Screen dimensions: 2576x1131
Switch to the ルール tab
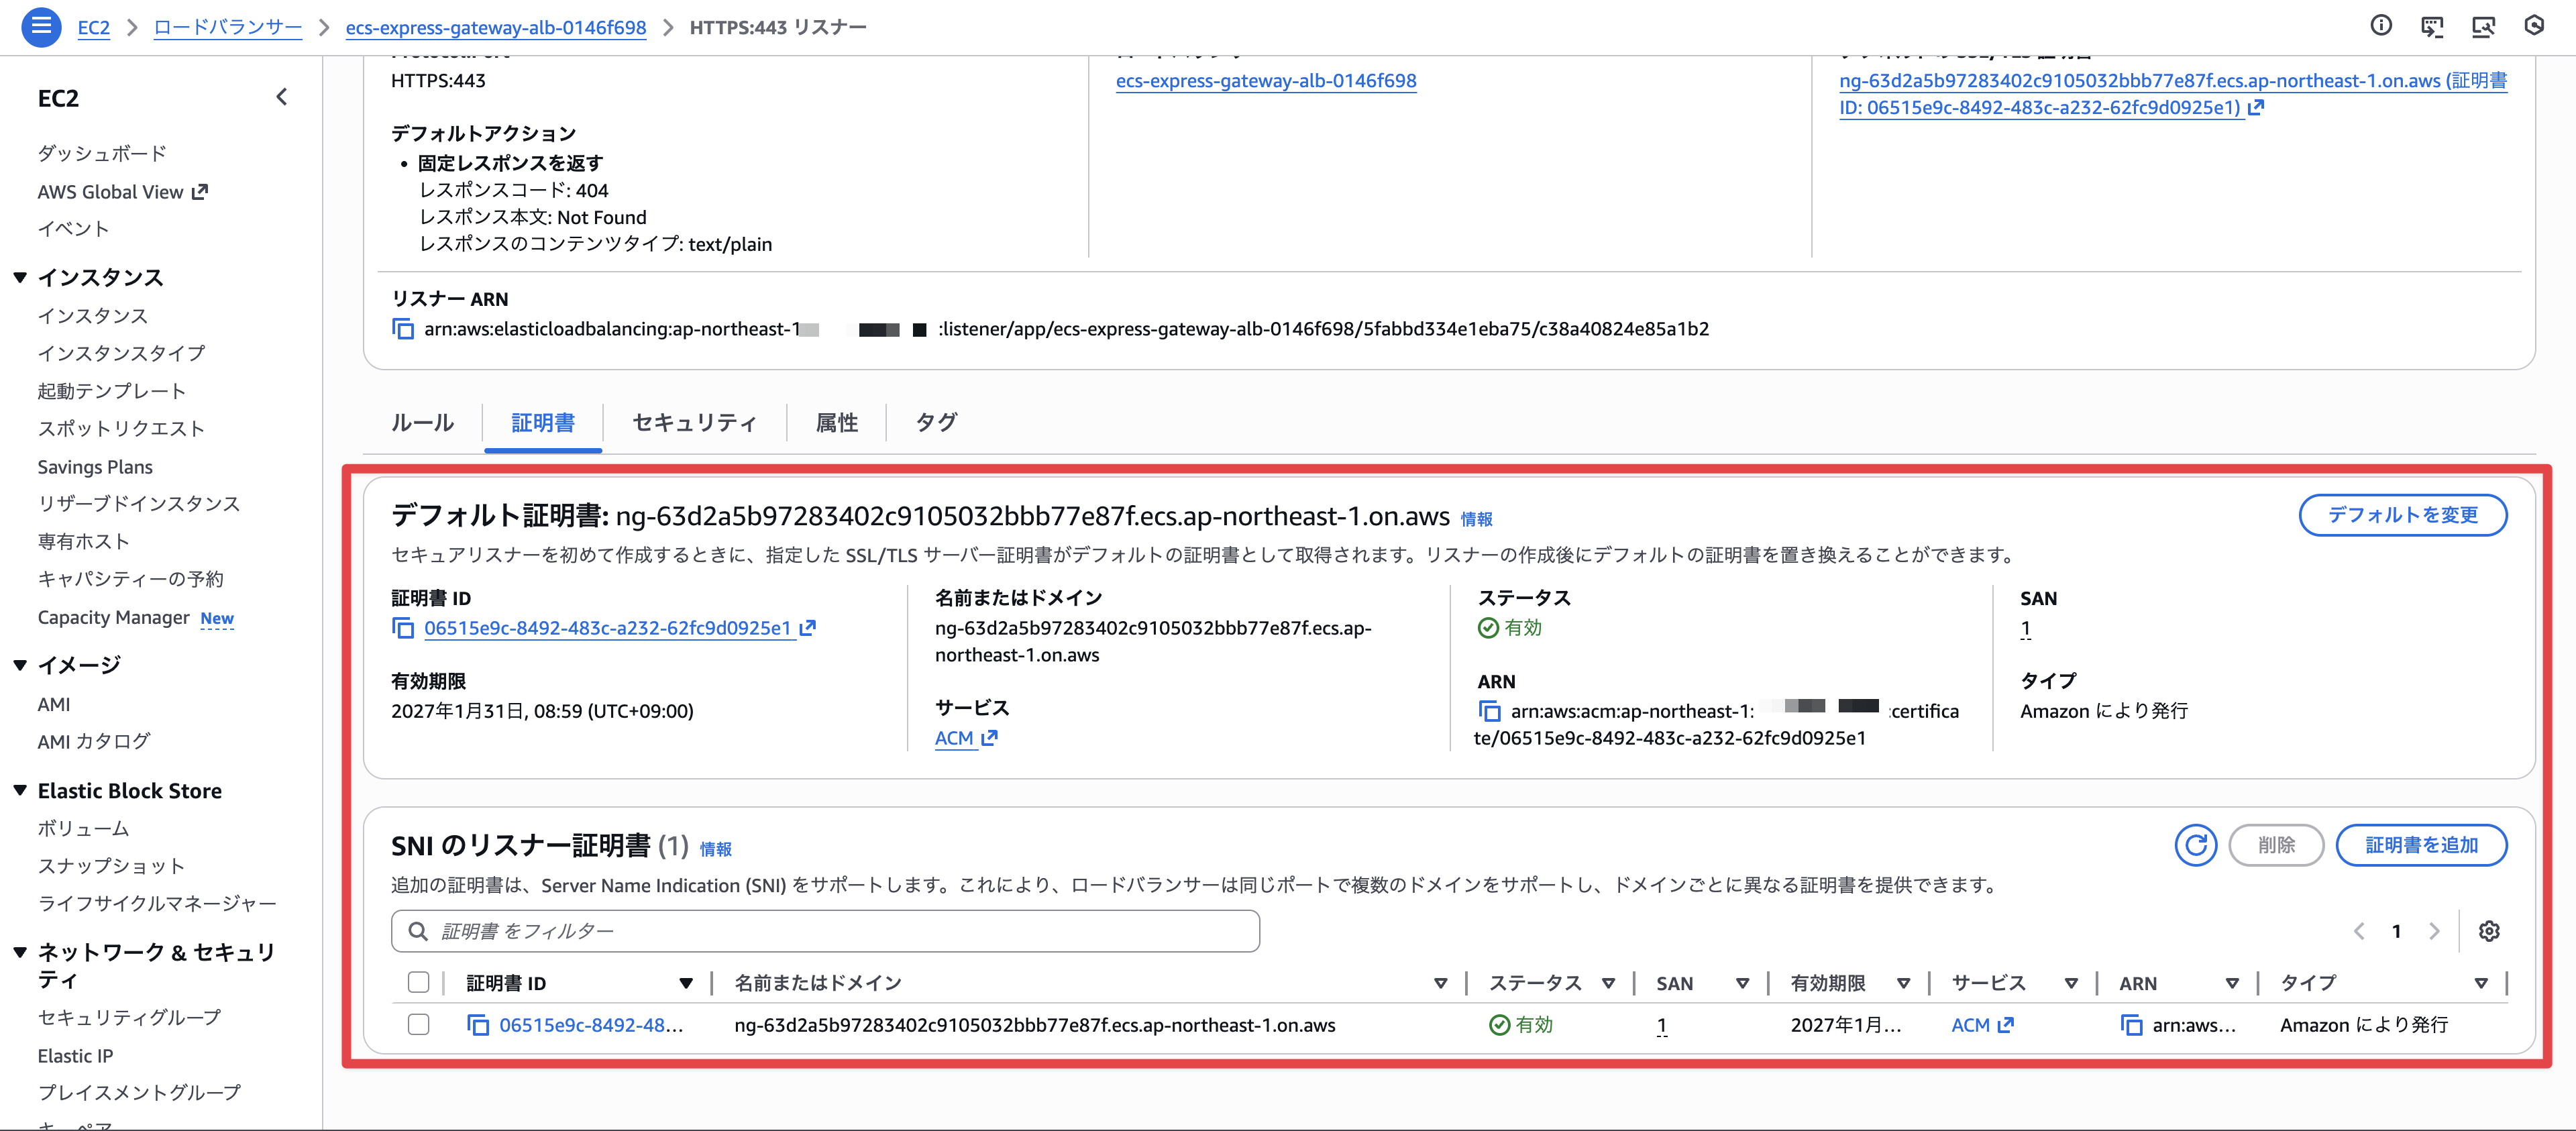click(422, 422)
